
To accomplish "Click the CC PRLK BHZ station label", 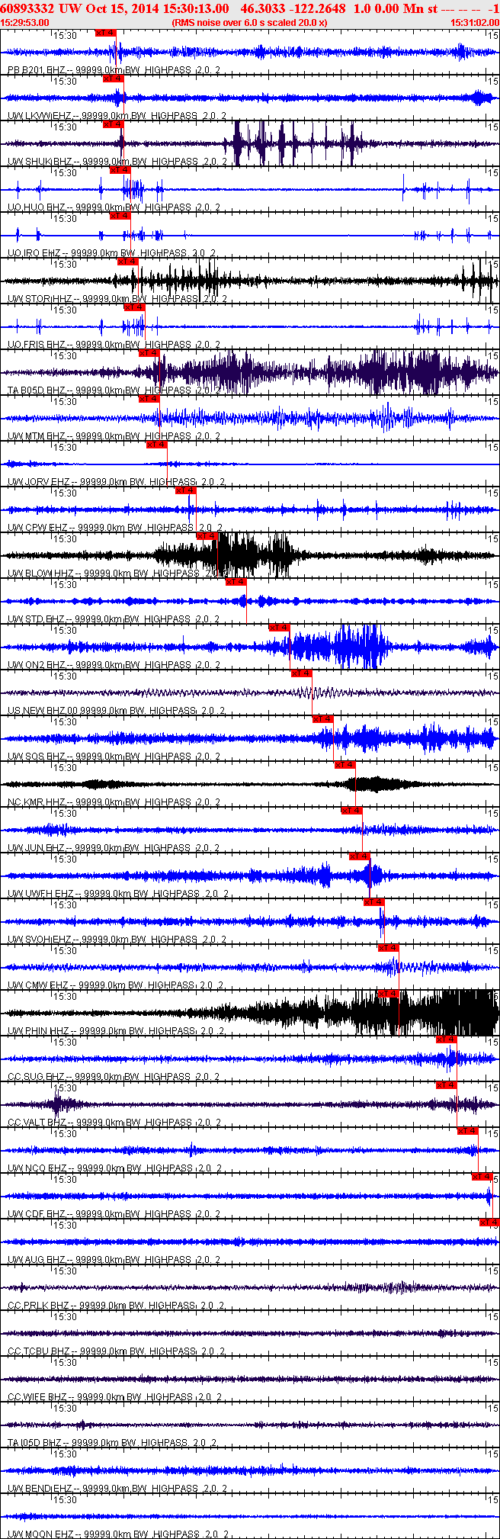I will pyautogui.click(x=38, y=1306).
